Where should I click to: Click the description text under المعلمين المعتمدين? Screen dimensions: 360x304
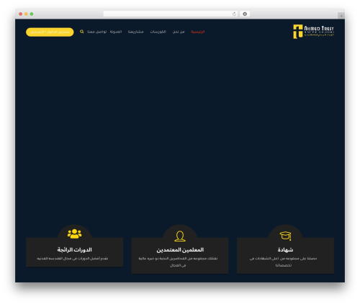coord(178,262)
